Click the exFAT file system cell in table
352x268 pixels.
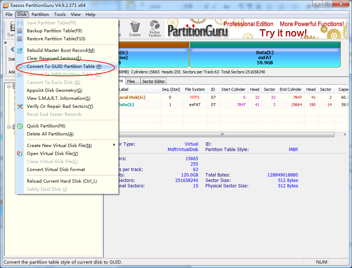(195, 105)
